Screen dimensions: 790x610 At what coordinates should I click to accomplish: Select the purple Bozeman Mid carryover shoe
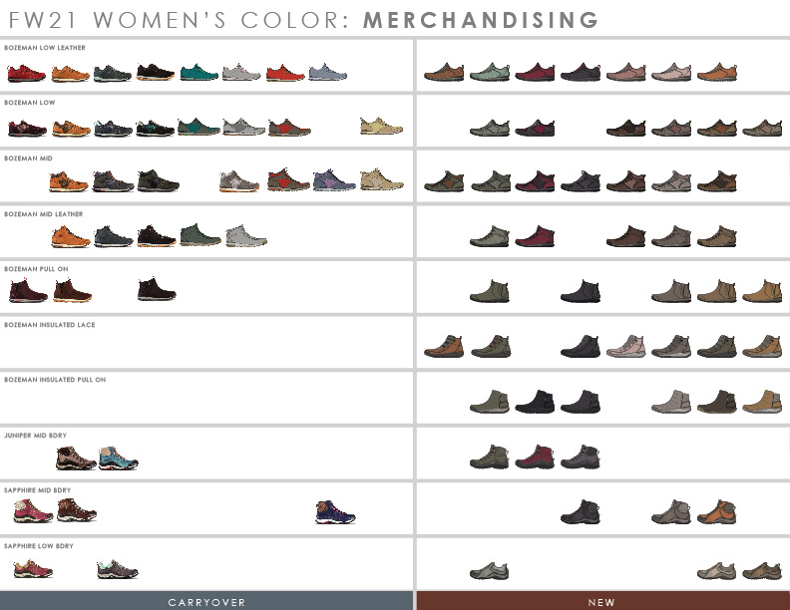click(x=334, y=180)
